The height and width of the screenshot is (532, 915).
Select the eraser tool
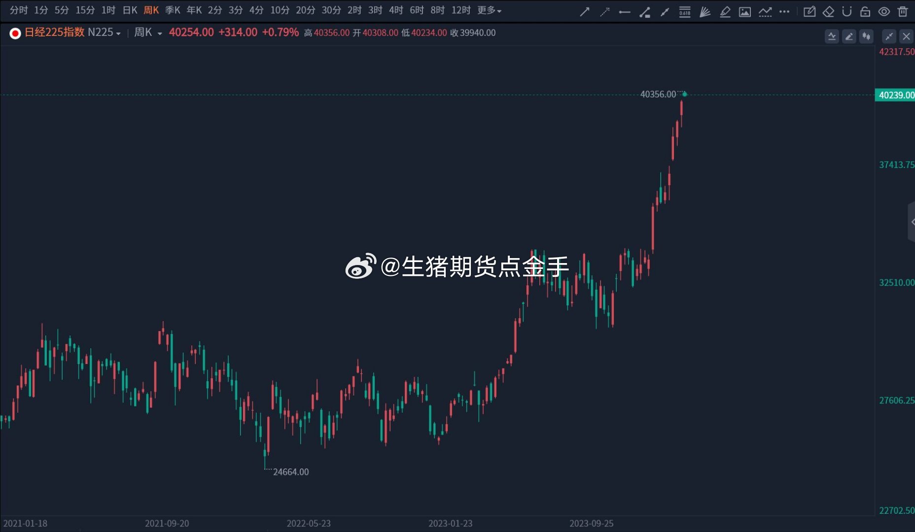tap(828, 11)
